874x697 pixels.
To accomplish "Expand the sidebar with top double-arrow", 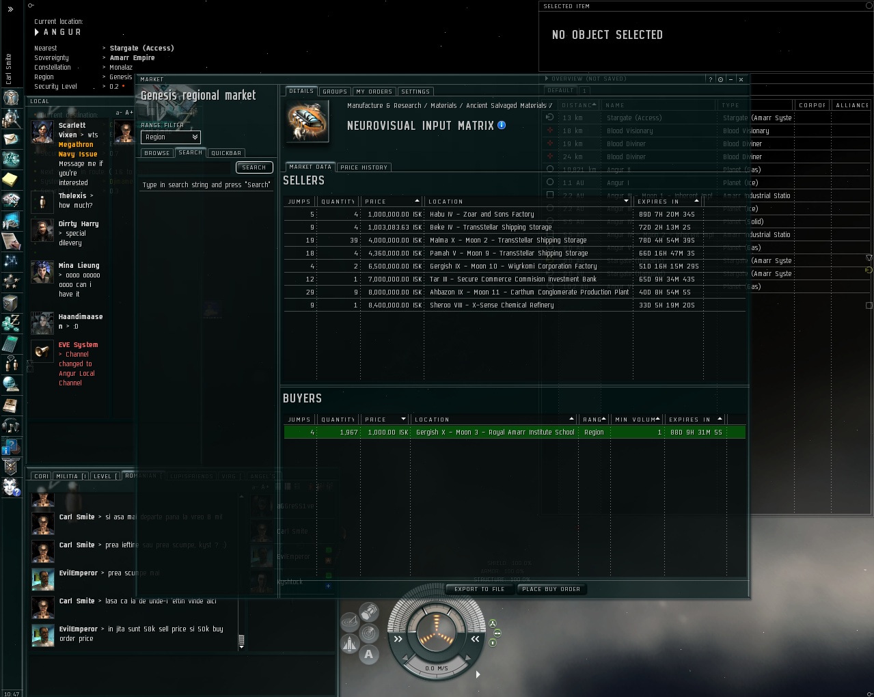I will coord(10,9).
